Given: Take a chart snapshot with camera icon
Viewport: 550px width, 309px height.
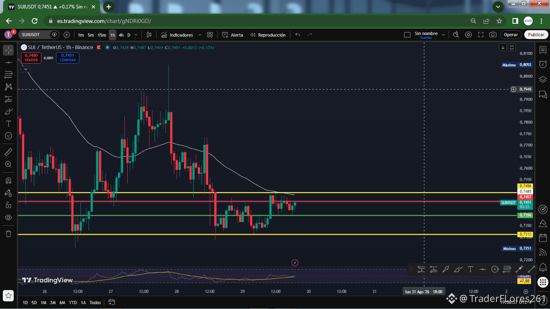Looking at the screenshot, I should [x=493, y=35].
